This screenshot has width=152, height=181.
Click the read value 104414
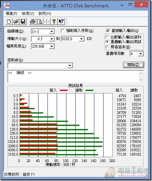point(136,121)
